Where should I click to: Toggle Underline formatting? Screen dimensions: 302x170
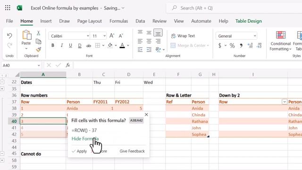pyautogui.click(x=70, y=45)
